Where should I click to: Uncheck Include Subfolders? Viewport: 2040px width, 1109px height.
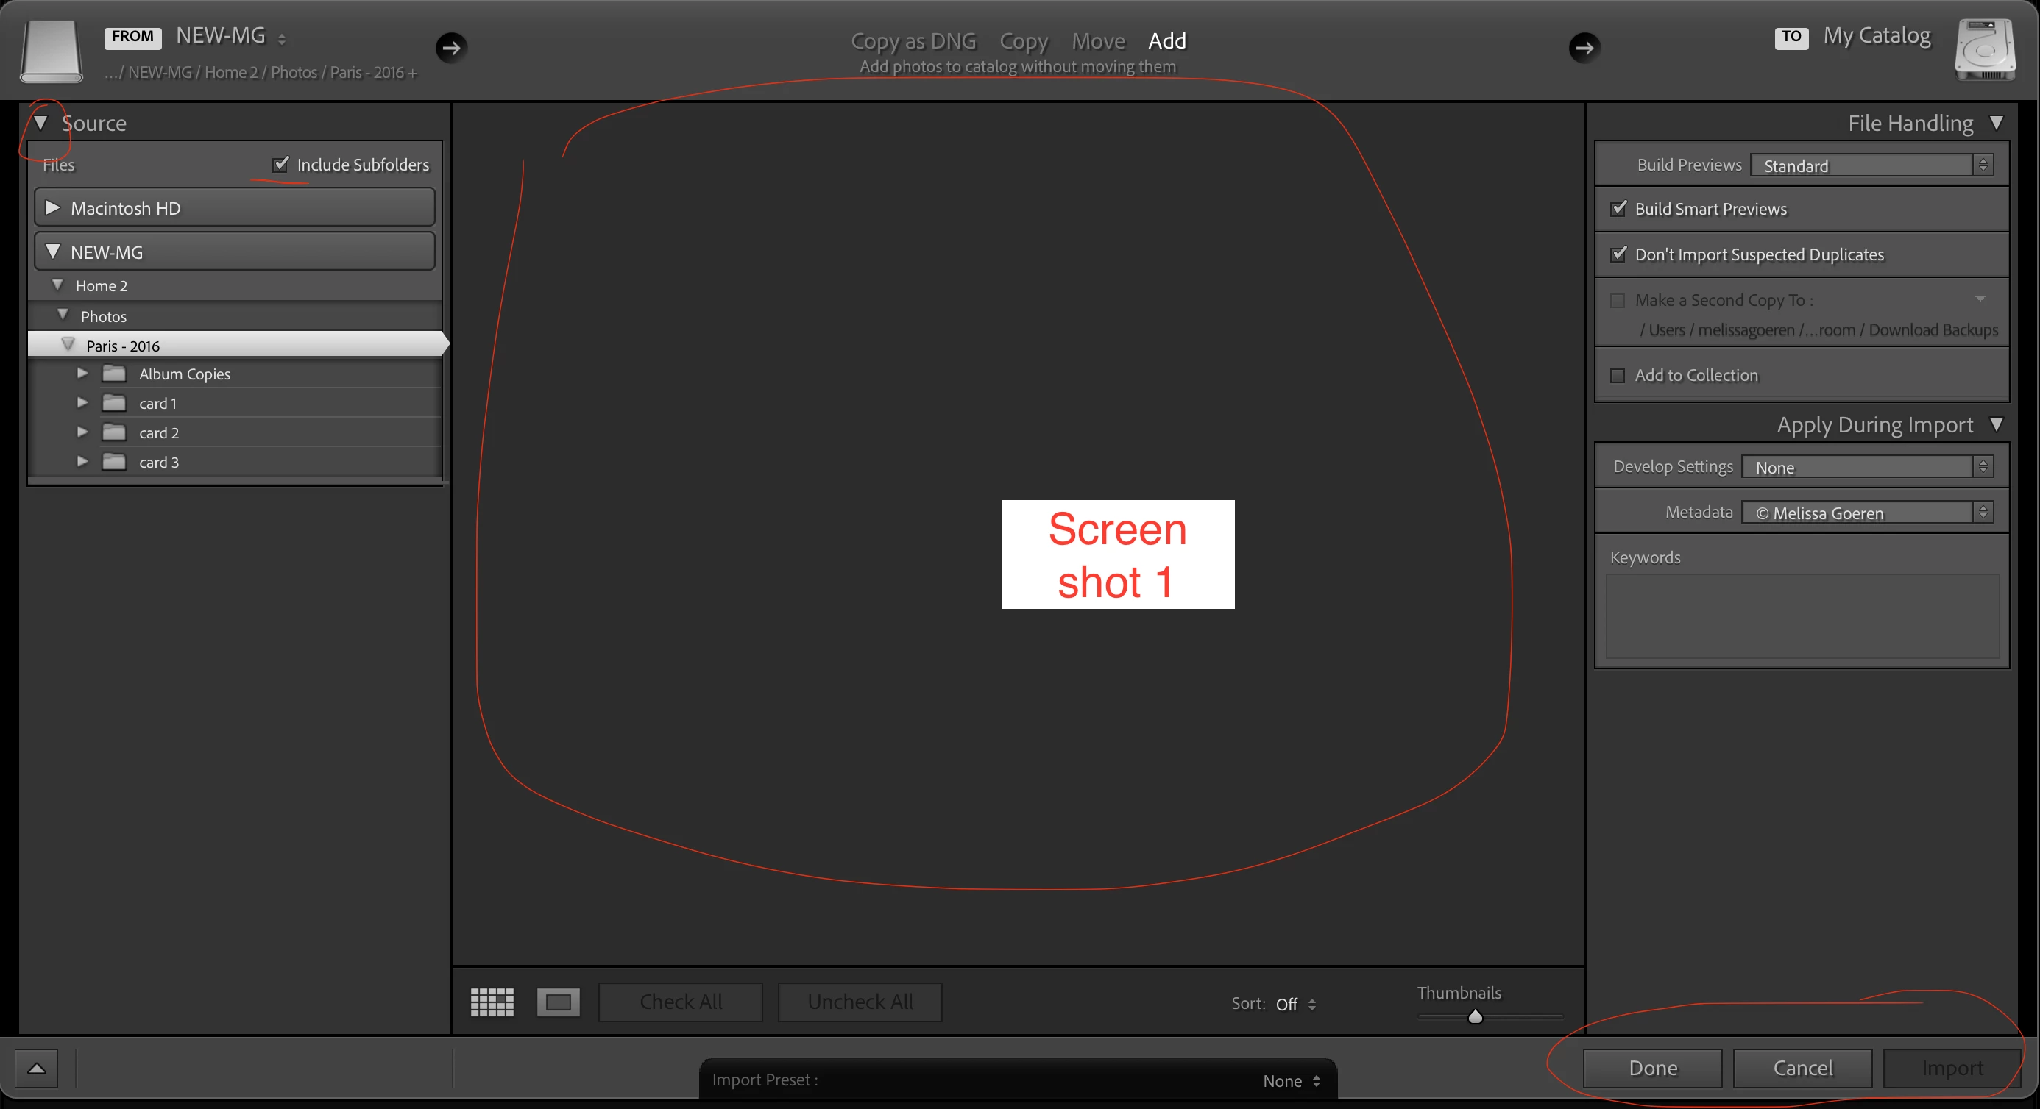coord(280,164)
